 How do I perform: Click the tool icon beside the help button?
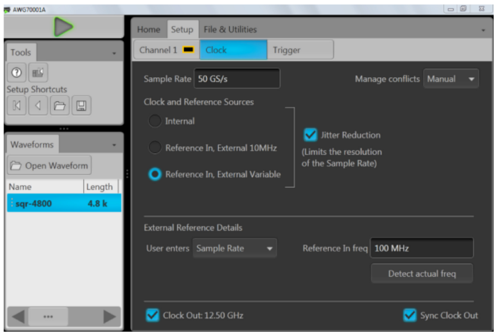[38, 73]
